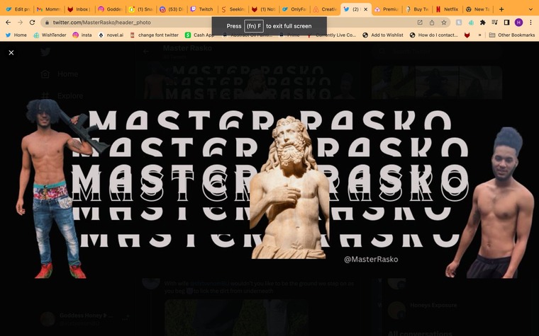
Task: Open the Other Bookmarks folder
Action: pos(512,35)
